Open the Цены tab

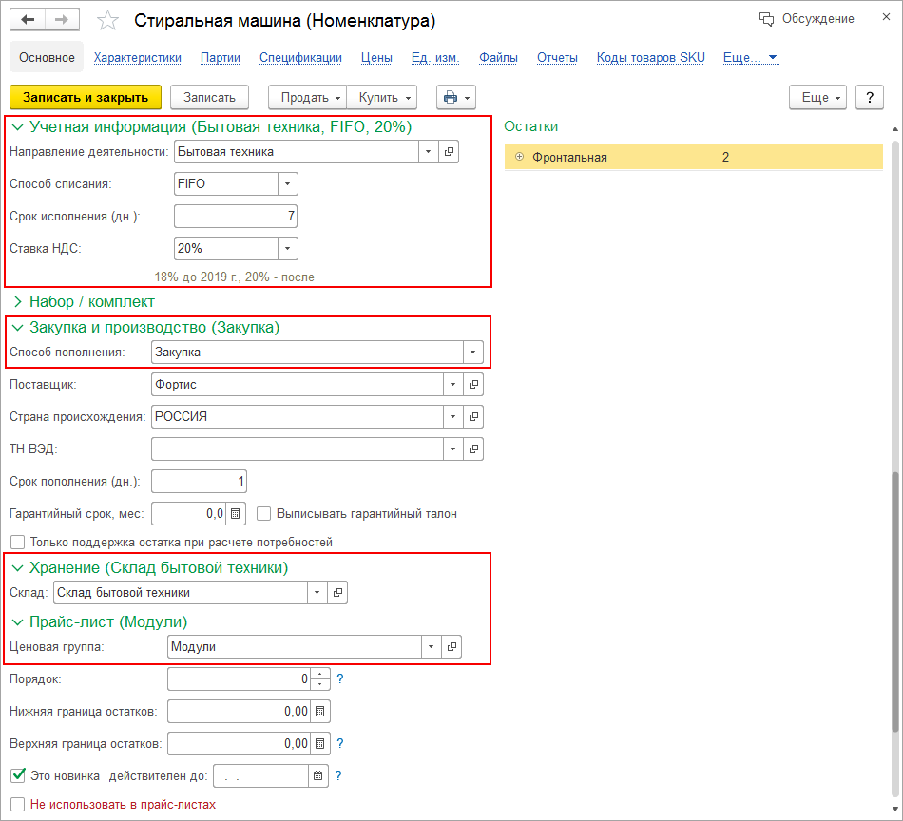tap(376, 58)
